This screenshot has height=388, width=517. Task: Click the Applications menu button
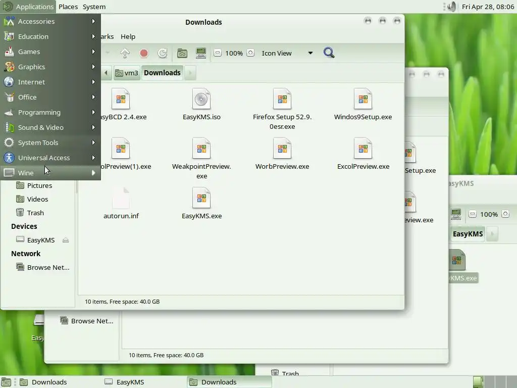[x=28, y=7]
